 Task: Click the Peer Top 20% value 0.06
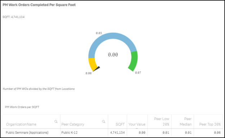coord(217,133)
